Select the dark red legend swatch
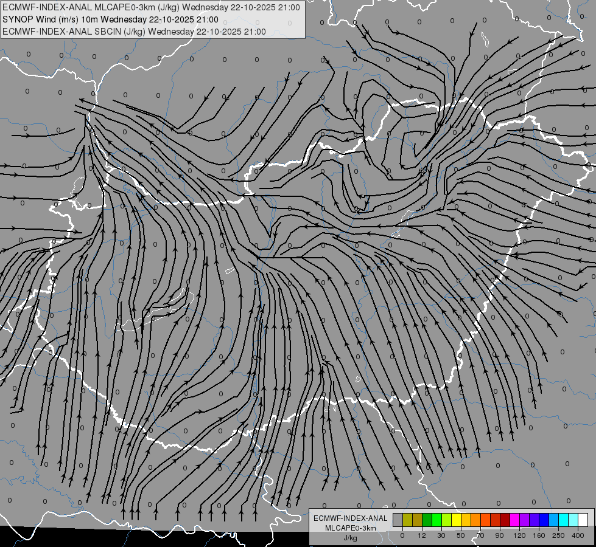Screen dimensions: 596x547 point(505,520)
